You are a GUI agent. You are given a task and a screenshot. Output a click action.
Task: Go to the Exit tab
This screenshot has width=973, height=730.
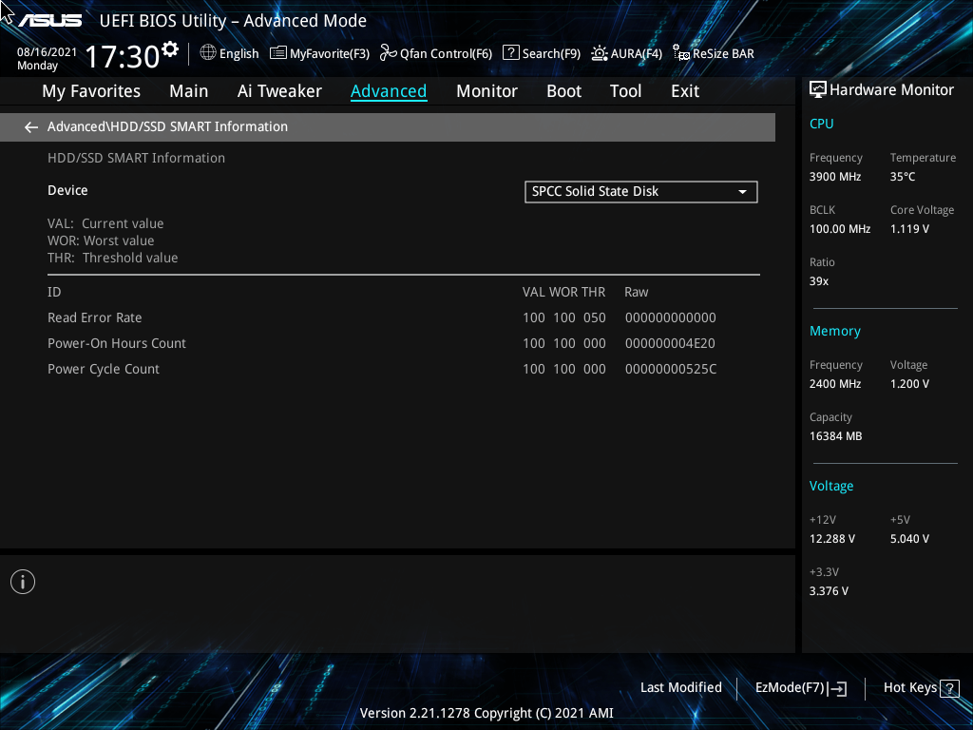point(685,91)
